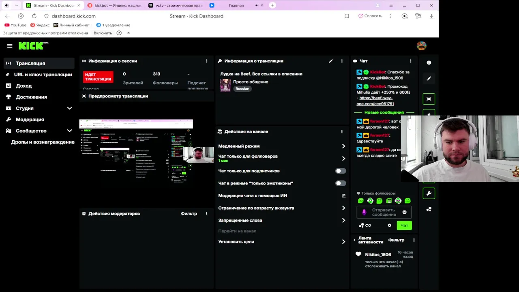Open emoji picker in message field
Viewport: 519px width, 292px height.
pos(404,212)
